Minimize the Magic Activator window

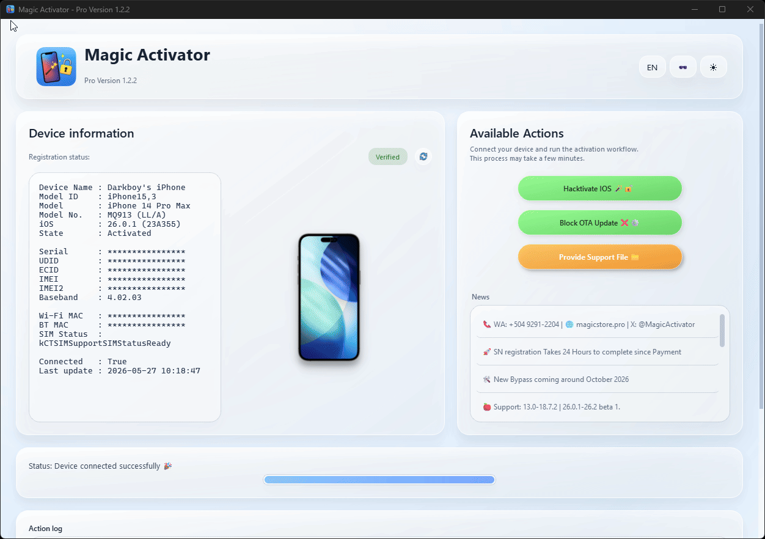[695, 9]
